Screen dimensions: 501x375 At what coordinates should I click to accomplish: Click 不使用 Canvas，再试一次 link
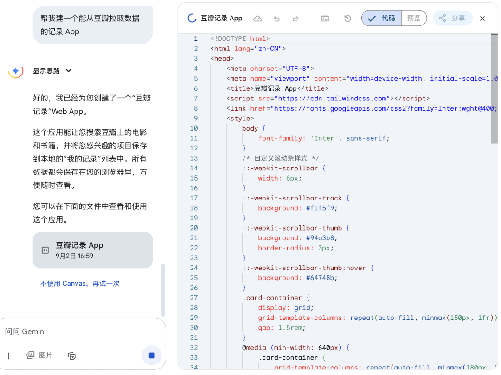coord(80,283)
